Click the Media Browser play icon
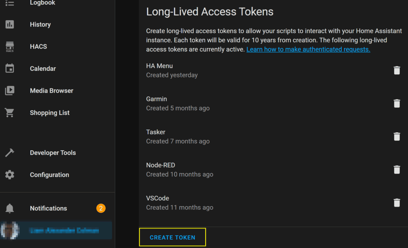 click(10, 91)
